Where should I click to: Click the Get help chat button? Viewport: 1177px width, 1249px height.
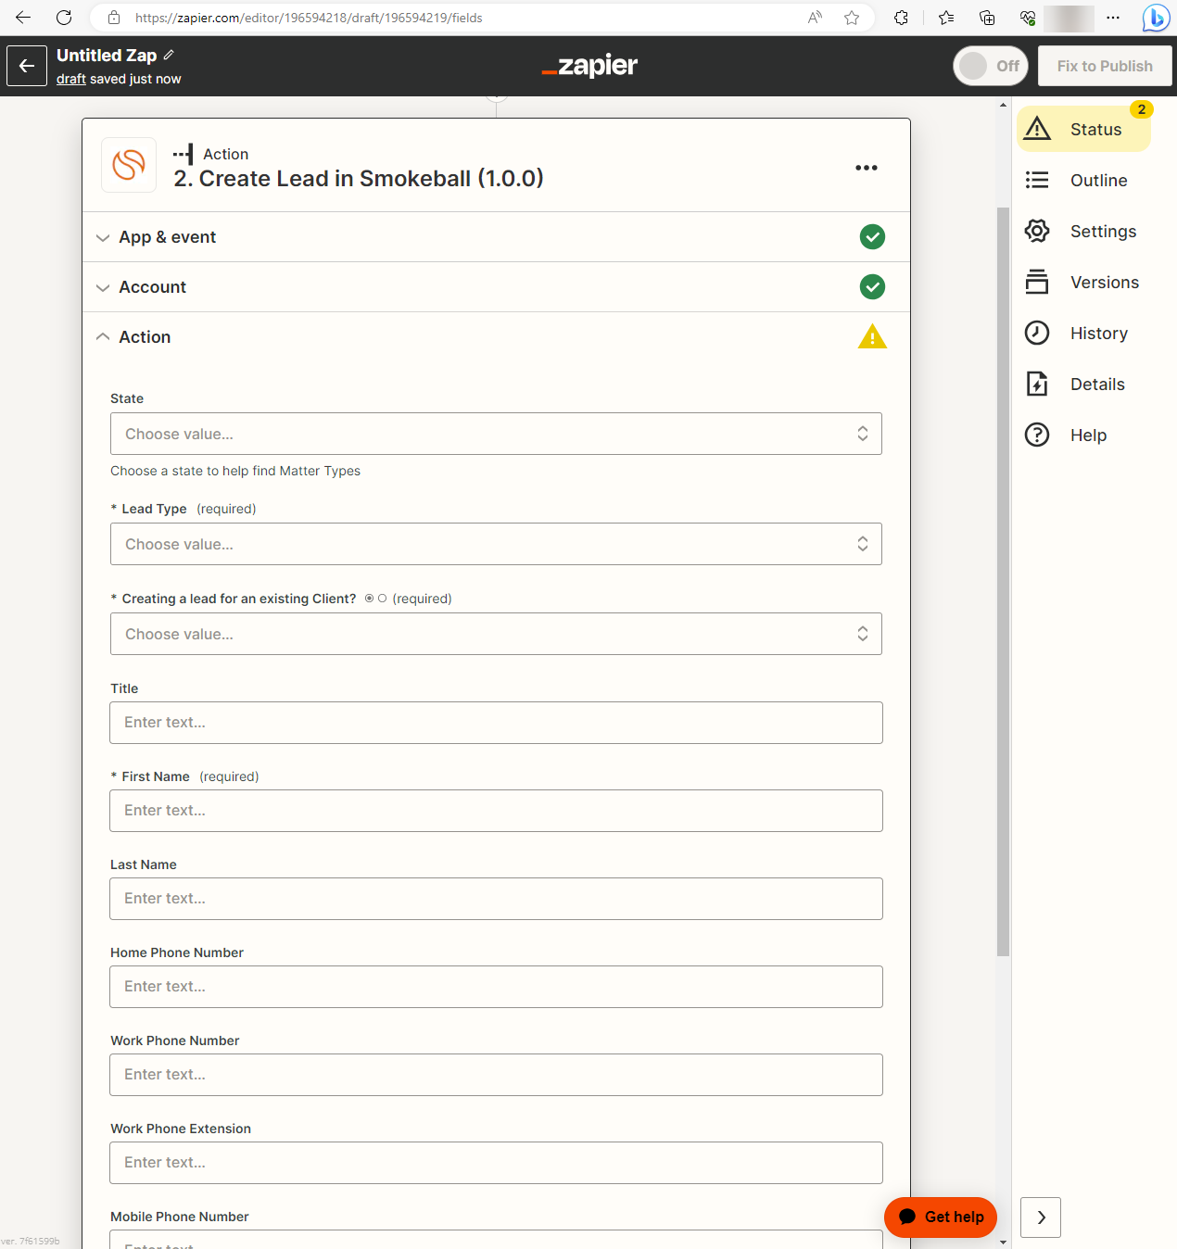(x=941, y=1217)
